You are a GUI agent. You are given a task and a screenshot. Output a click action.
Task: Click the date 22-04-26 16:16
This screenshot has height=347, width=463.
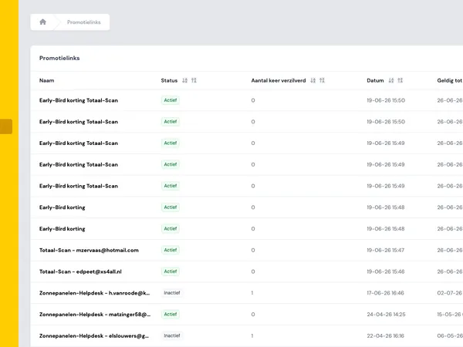385,335
